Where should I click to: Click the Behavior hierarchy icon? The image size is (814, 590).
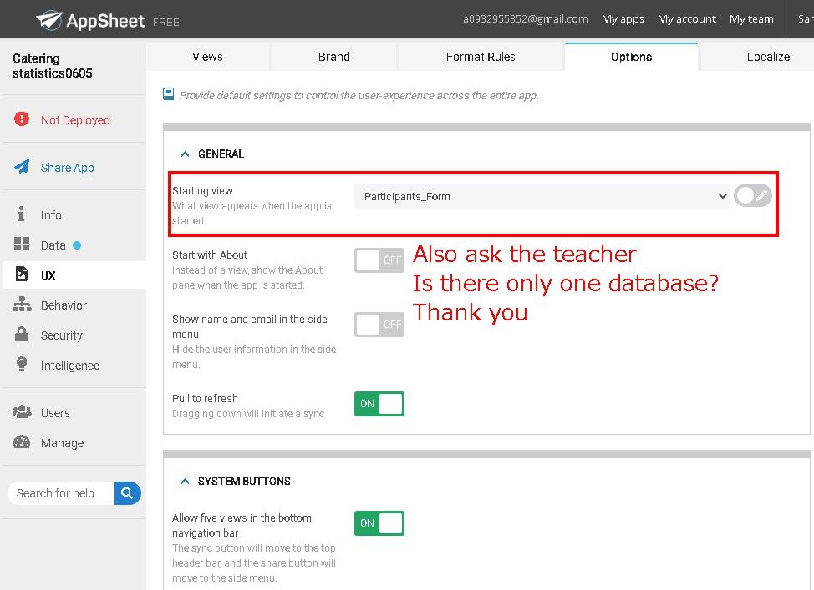[22, 305]
